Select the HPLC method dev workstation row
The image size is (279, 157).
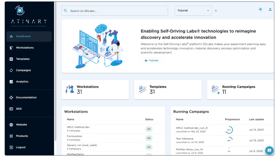[x=113, y=129]
